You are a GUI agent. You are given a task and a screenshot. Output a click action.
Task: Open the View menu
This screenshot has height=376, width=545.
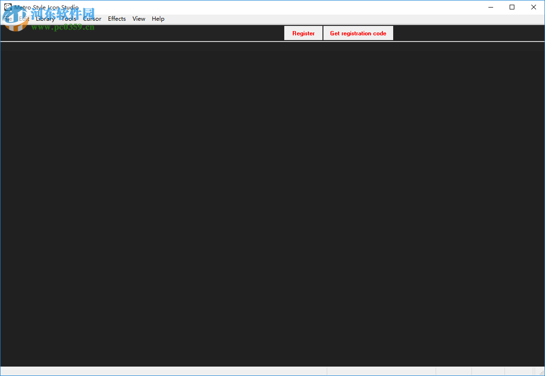pos(139,19)
